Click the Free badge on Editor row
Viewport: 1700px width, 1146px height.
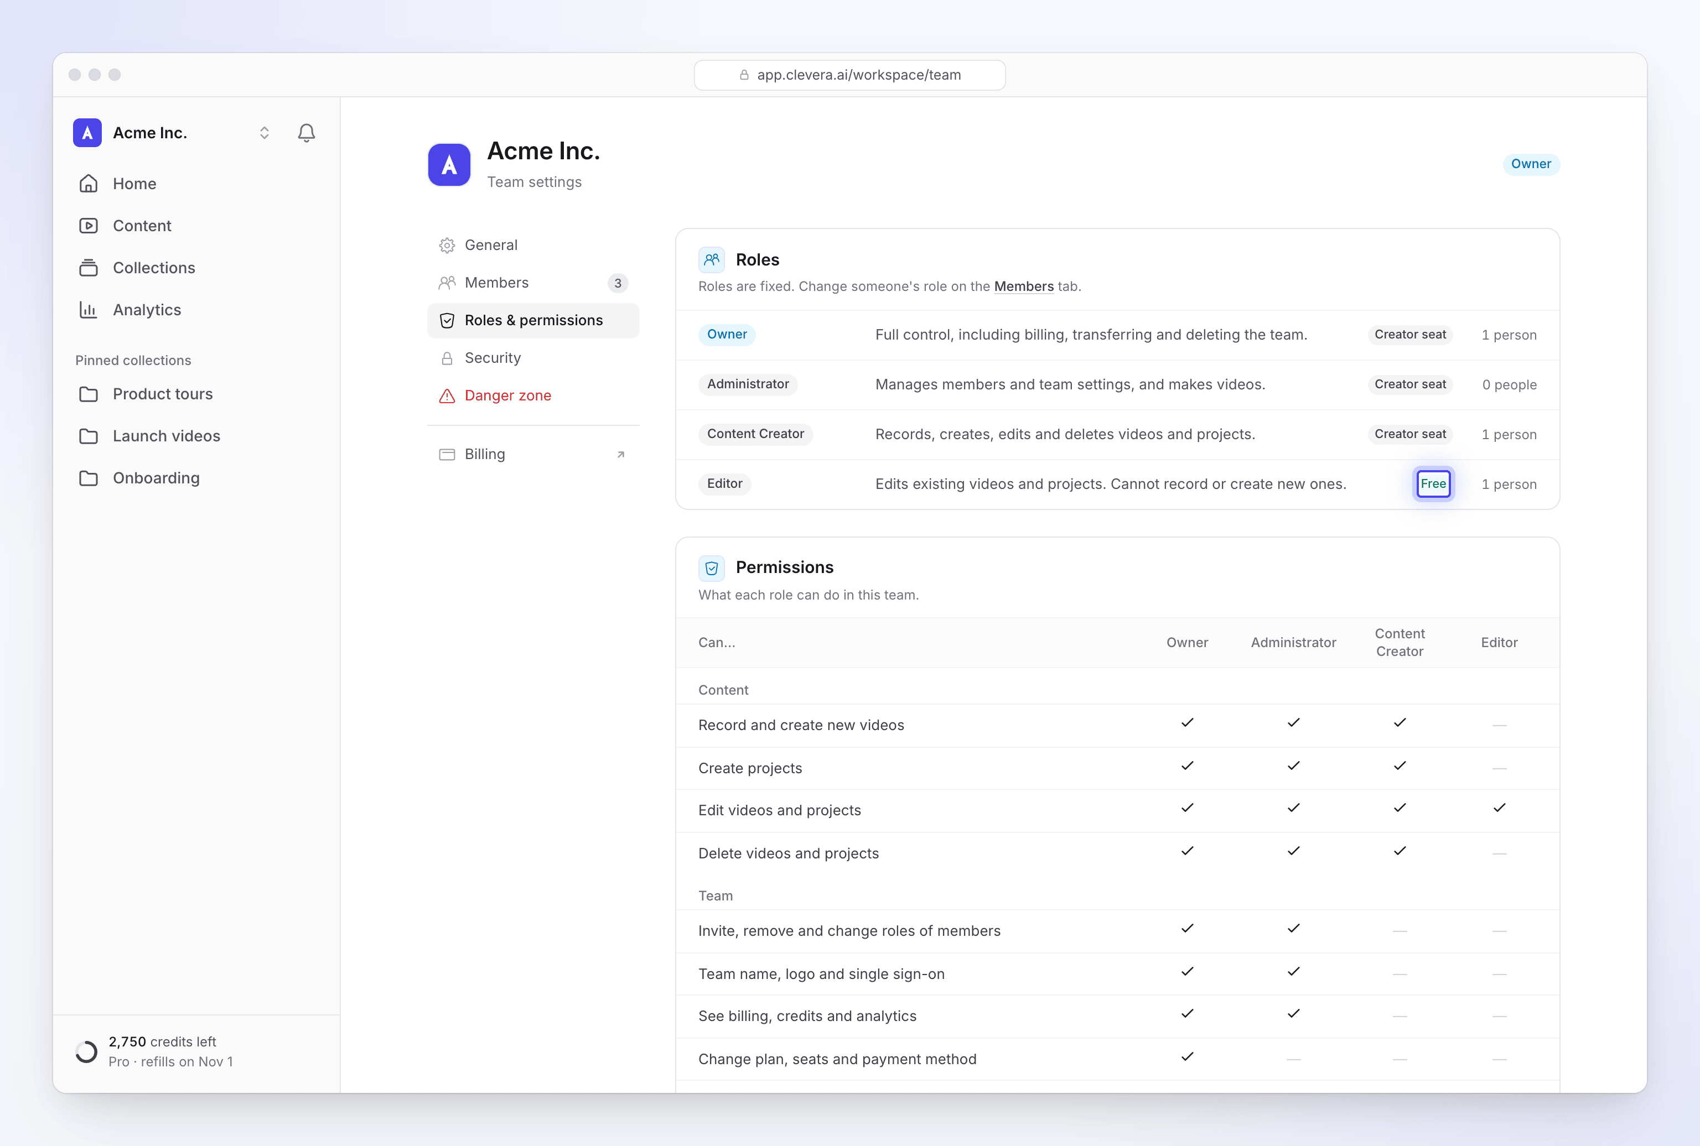pyautogui.click(x=1433, y=483)
